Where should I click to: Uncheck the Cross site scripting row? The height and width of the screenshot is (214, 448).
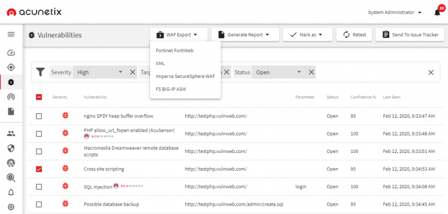(x=39, y=169)
